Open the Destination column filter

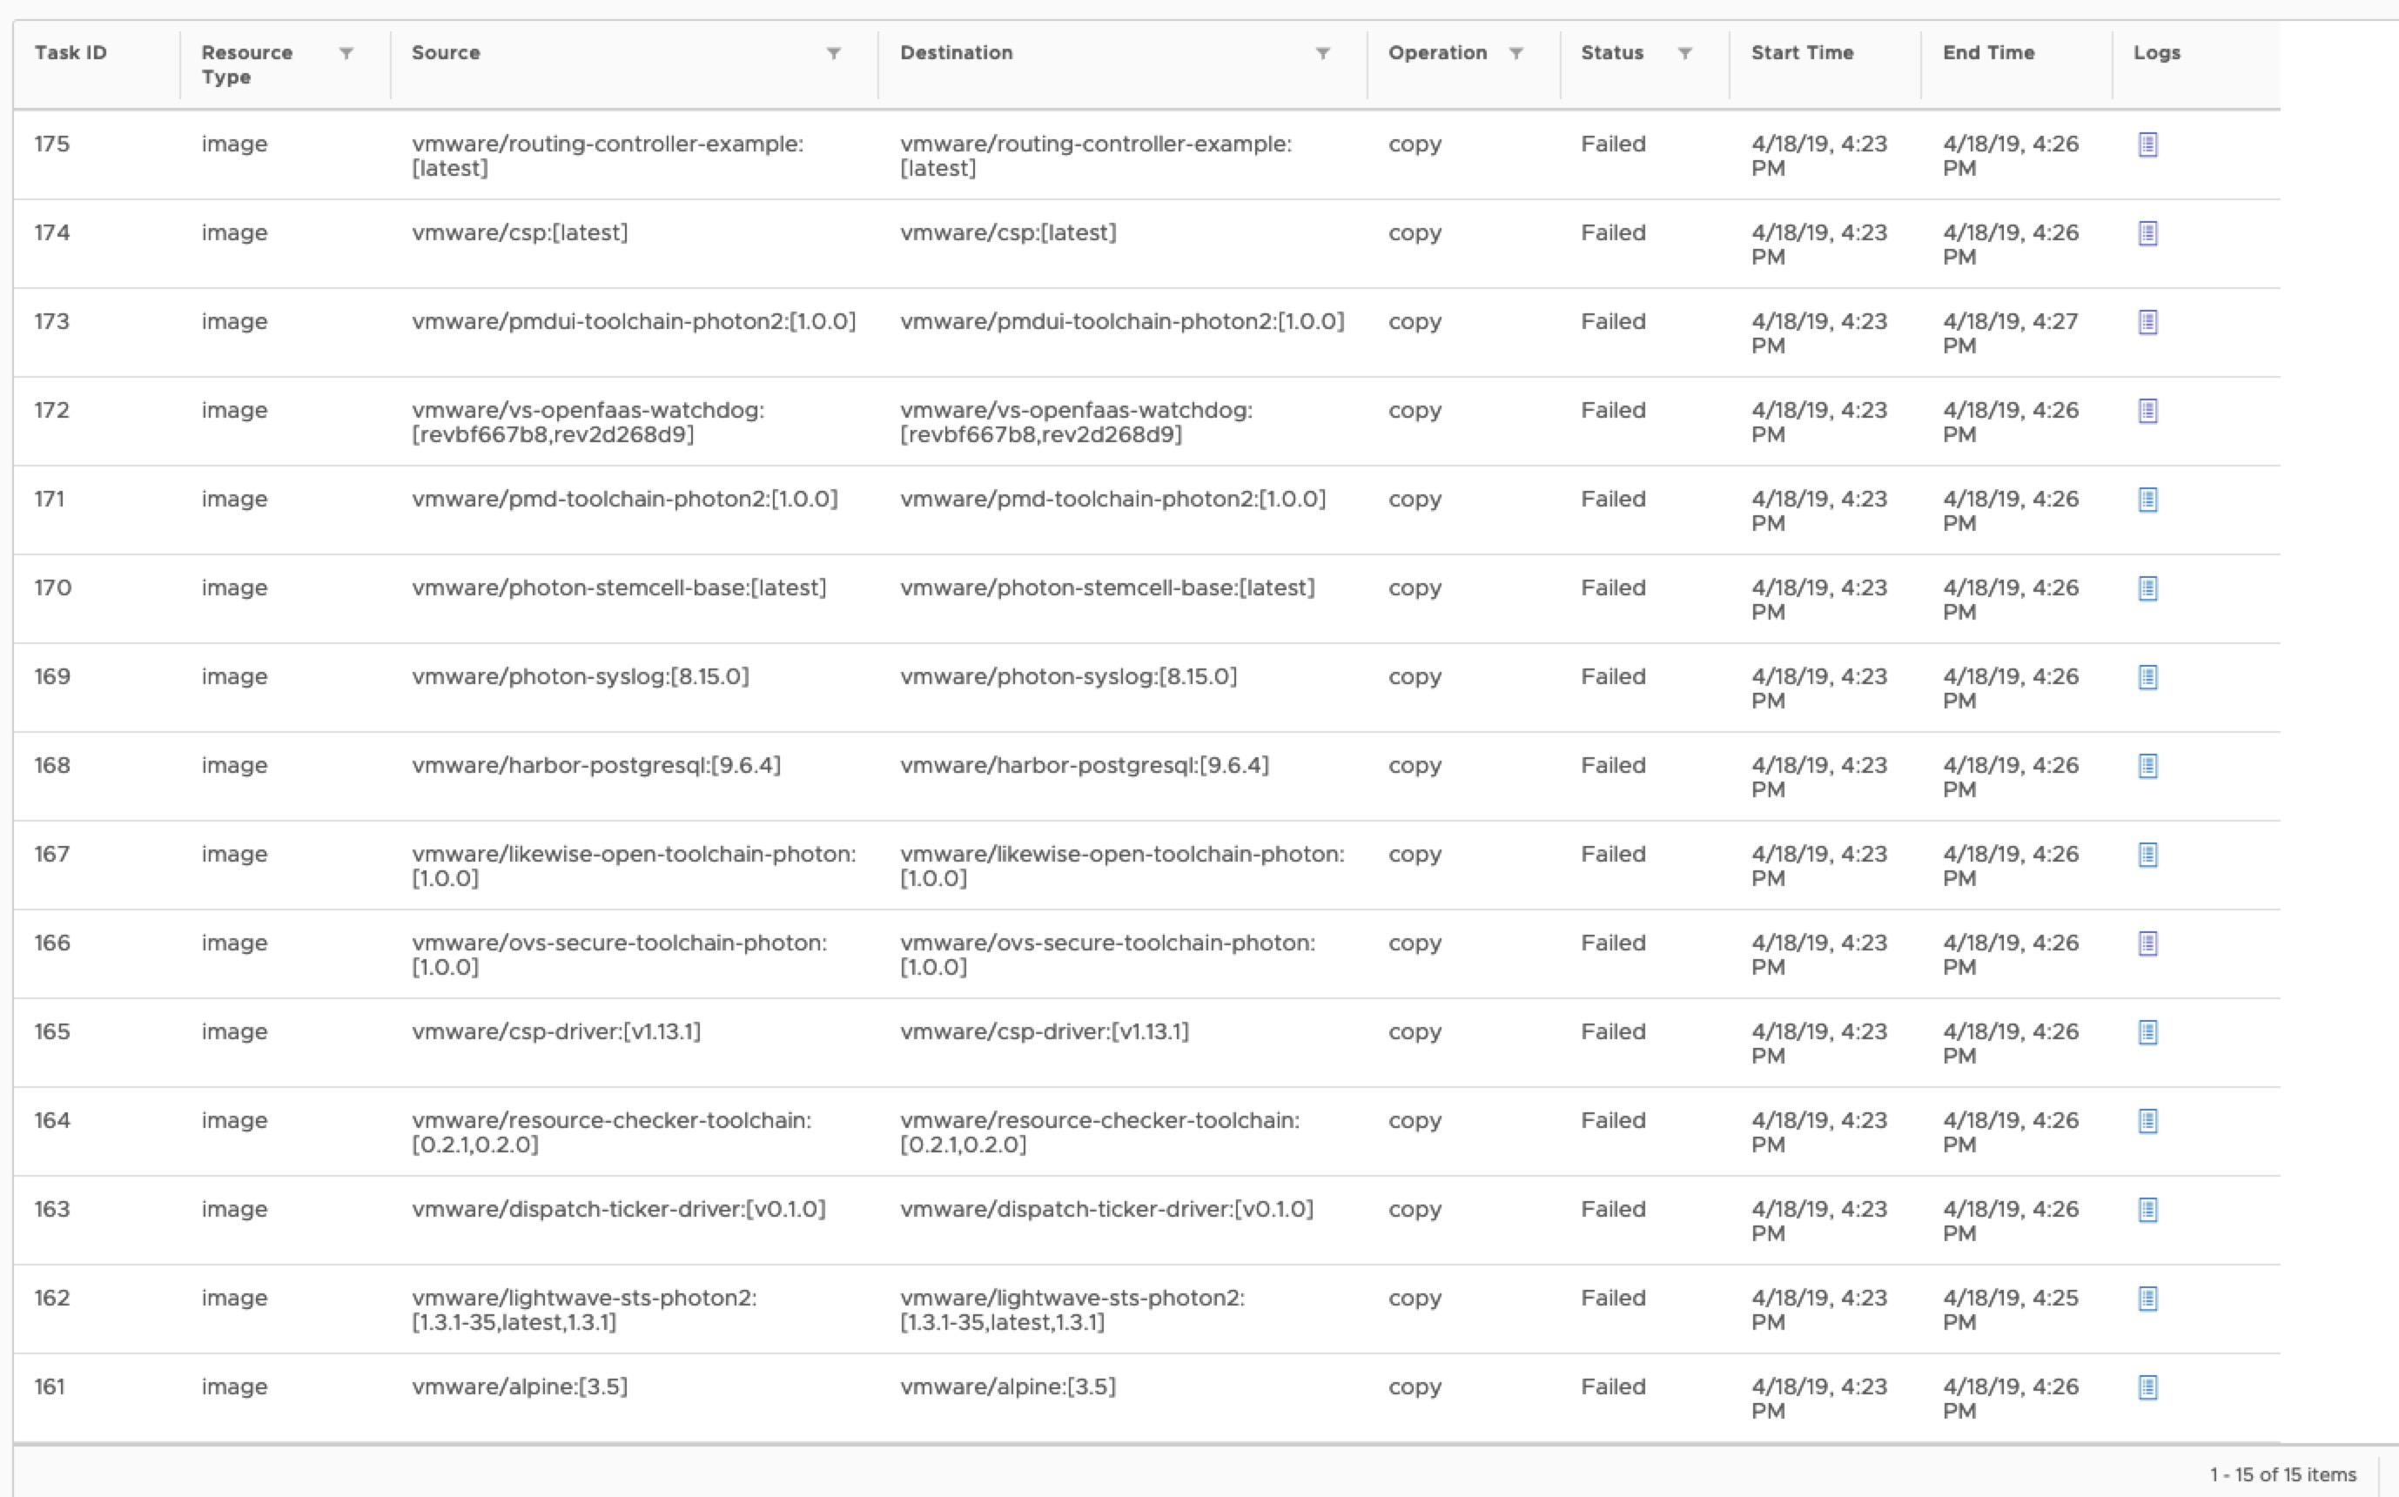(x=1324, y=53)
